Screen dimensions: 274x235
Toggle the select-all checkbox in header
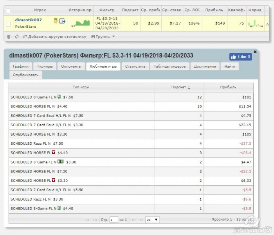(8, 11)
